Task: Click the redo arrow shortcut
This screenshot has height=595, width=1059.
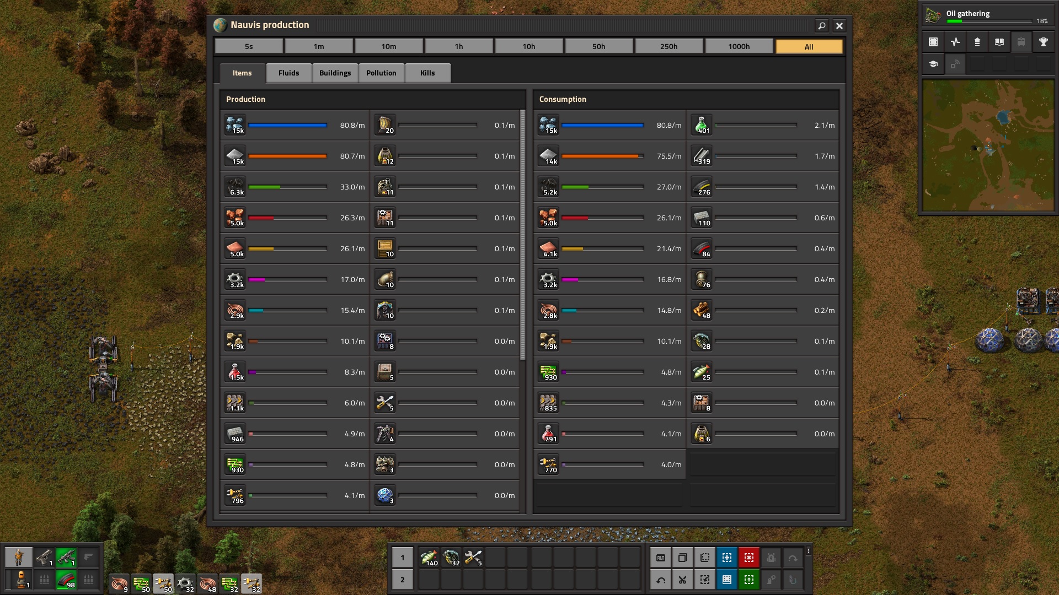Action: (x=793, y=558)
